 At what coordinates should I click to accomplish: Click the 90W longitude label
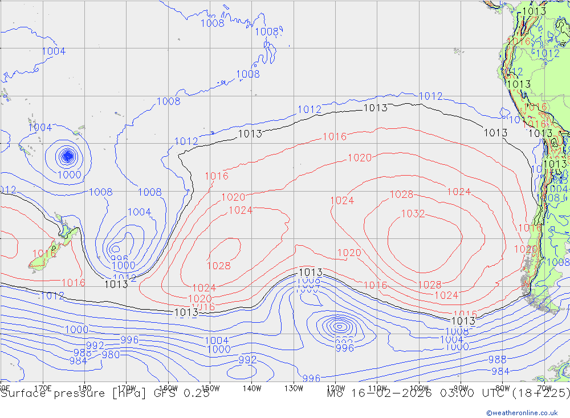pyautogui.click(x=461, y=388)
